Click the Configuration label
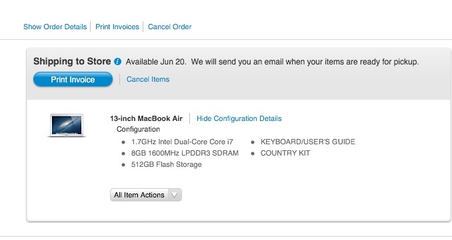452x240 pixels. pyautogui.click(x=138, y=130)
